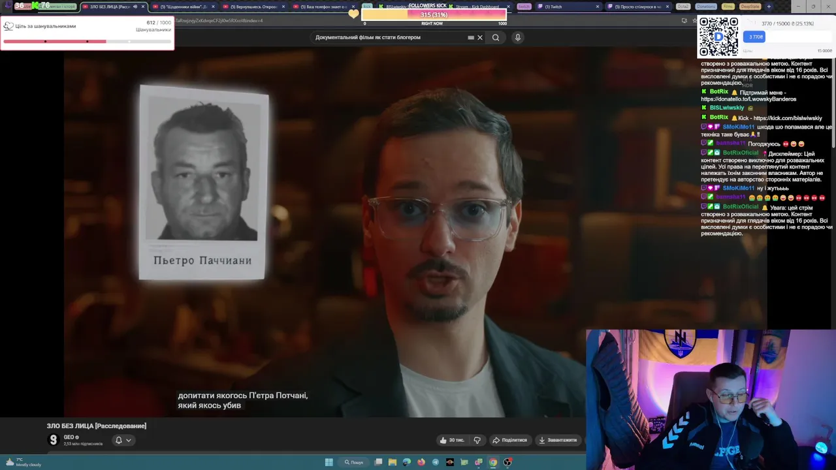836x470 pixels.
Task: Close the Twitch browser tab
Action: click(x=597, y=7)
